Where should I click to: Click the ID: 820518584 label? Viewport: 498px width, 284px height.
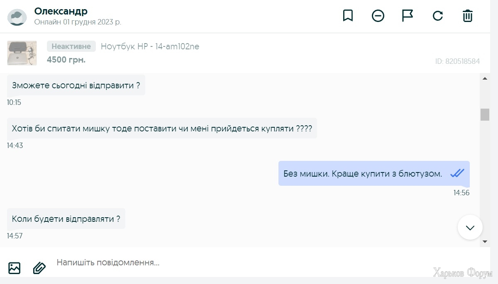point(457,61)
